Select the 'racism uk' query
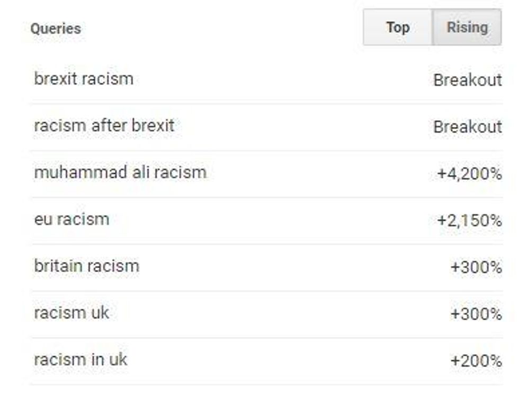Viewport: 519px width, 396px height. pos(71,313)
